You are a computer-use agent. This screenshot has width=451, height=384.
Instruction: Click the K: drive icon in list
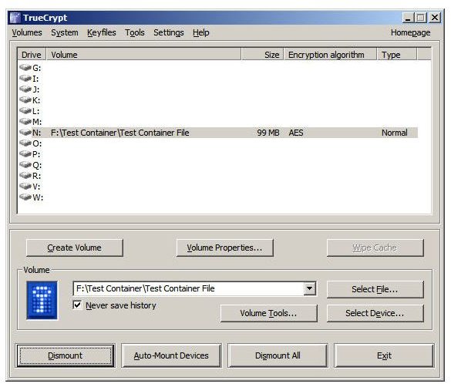click(x=25, y=99)
